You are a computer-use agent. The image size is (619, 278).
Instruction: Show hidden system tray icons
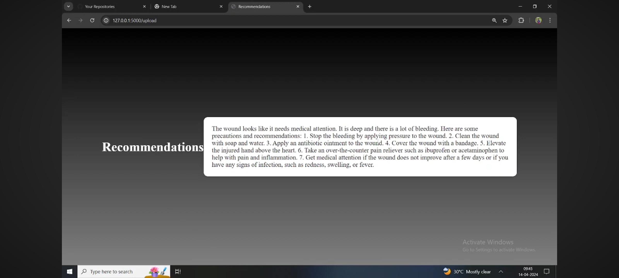pyautogui.click(x=501, y=272)
